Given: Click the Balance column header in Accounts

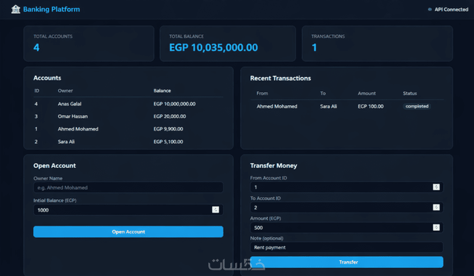Looking at the screenshot, I should (162, 91).
